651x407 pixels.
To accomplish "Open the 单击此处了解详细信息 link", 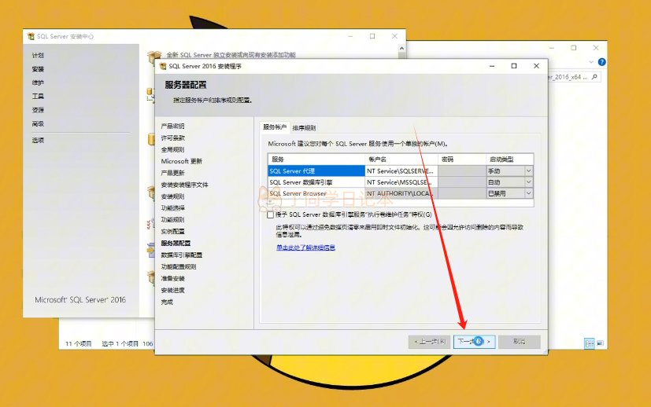I will pyautogui.click(x=305, y=247).
